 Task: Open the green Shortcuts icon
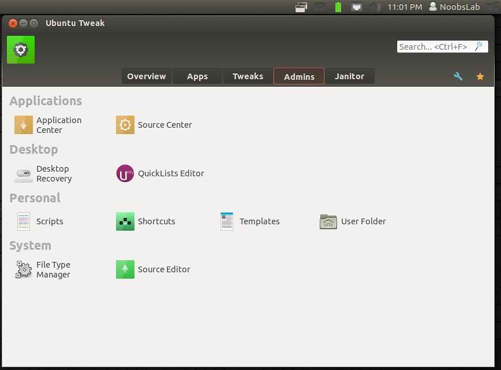(x=125, y=221)
